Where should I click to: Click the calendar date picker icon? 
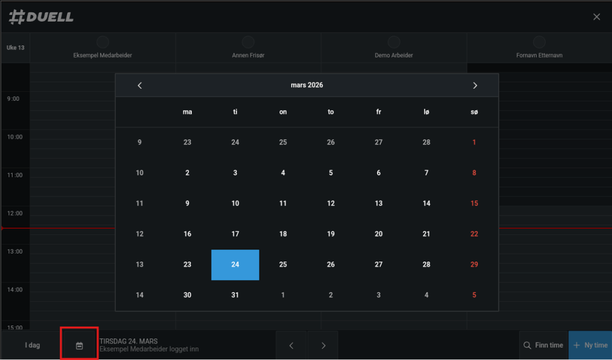(x=79, y=345)
